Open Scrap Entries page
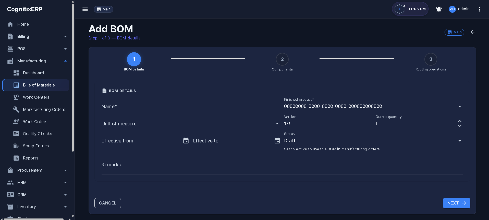489x220 pixels. coord(36,146)
